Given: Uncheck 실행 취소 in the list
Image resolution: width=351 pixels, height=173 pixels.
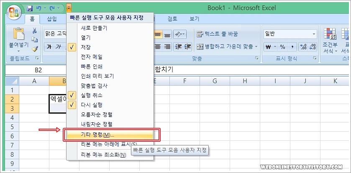Looking at the screenshot, I should pyautogui.click(x=110, y=95).
